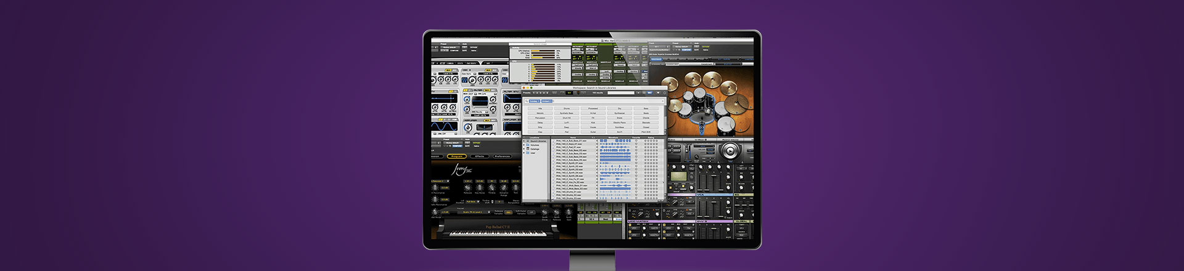Open the Lid Position dropdown in Ivory
This screenshot has width=1184, height=271.
click(x=473, y=201)
